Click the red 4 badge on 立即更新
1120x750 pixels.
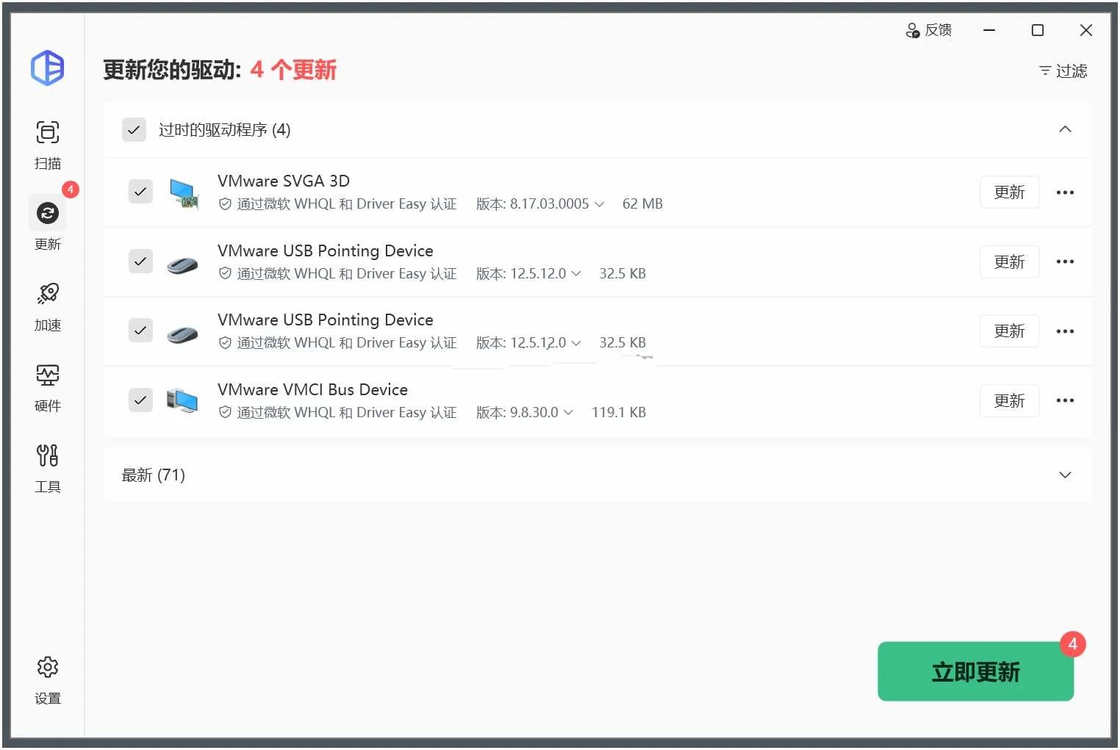1072,644
